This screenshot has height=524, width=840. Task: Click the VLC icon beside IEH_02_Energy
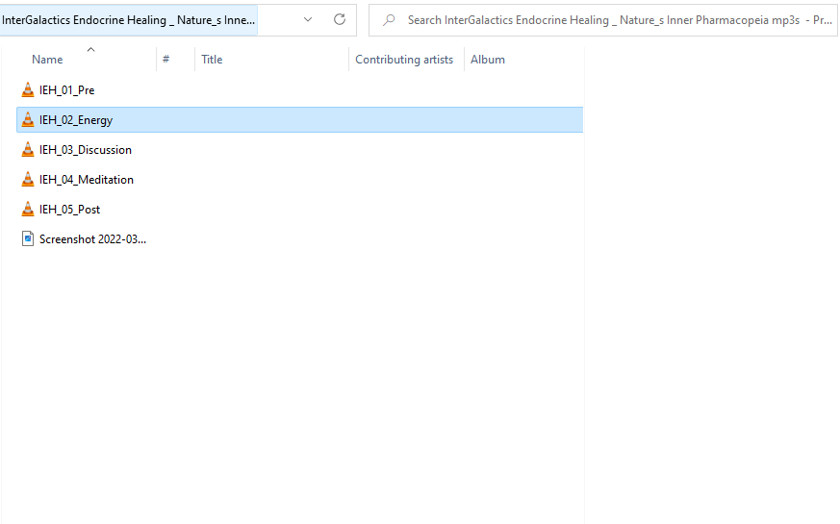pyautogui.click(x=28, y=120)
